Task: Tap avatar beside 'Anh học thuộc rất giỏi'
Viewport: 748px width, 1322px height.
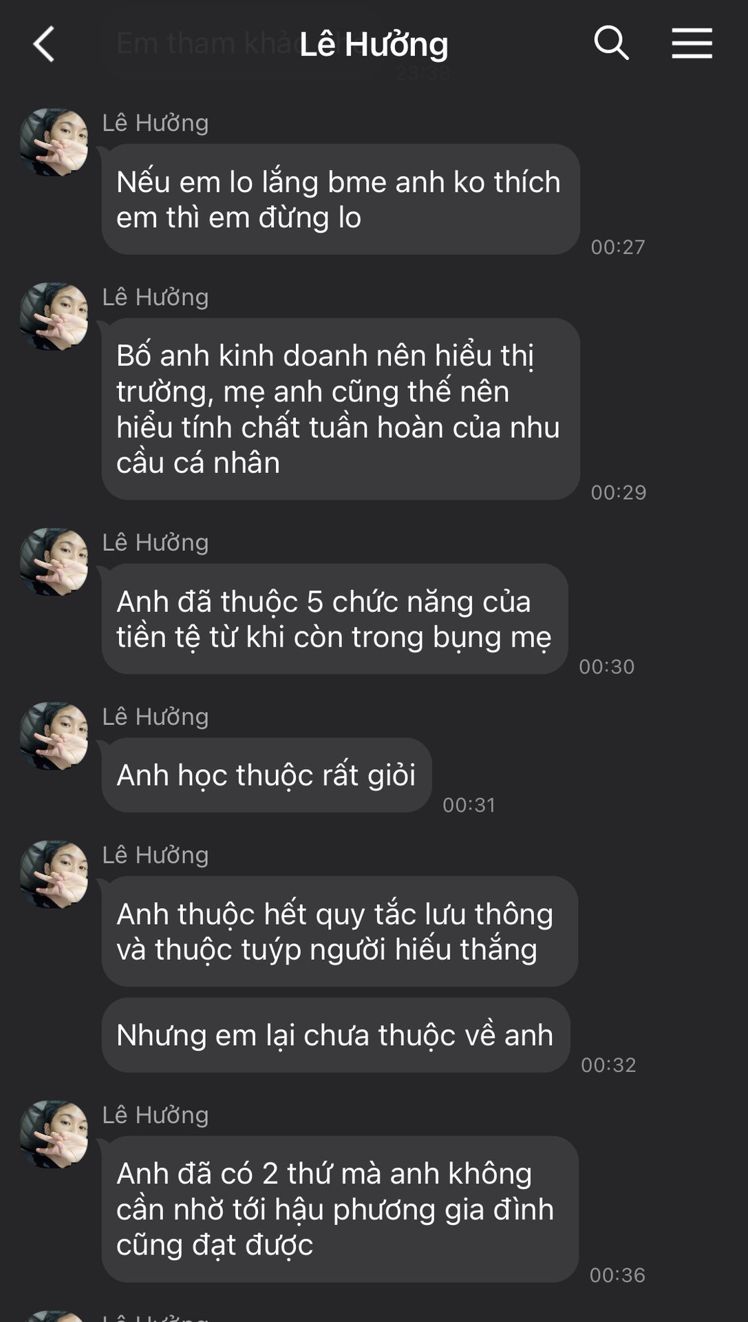Action: (x=54, y=736)
